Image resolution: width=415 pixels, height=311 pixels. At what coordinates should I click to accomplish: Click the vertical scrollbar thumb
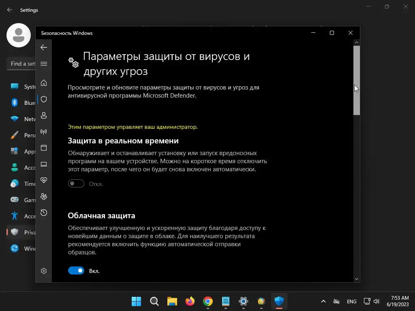click(x=357, y=81)
